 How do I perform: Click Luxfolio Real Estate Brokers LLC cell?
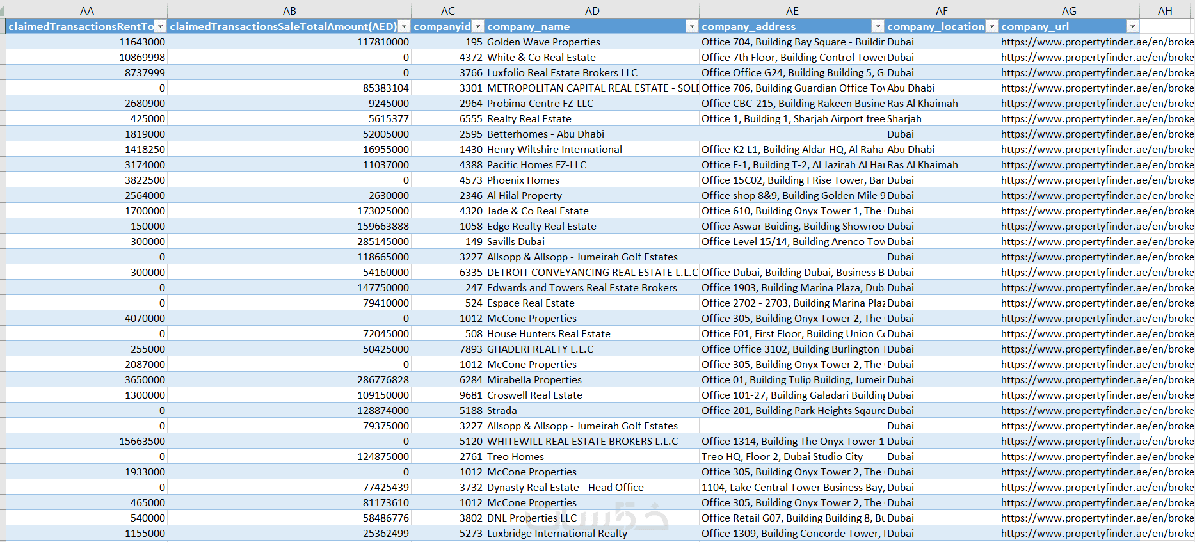tap(592, 72)
